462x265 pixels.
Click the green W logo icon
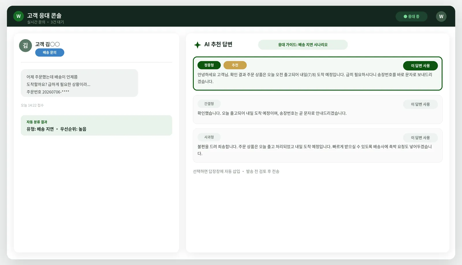18,16
